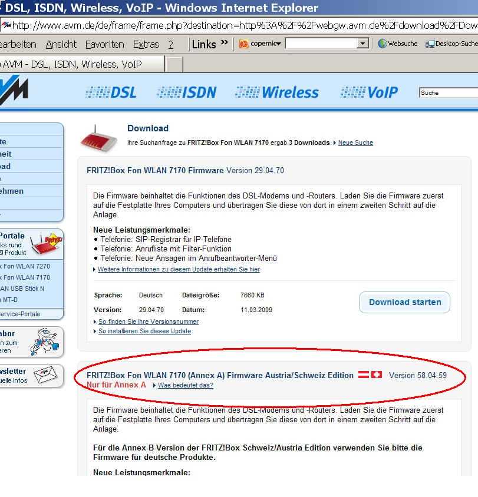This screenshot has width=478, height=497.
Task: Click the Desktop-Suche toolbar icon
Action: 430,44
